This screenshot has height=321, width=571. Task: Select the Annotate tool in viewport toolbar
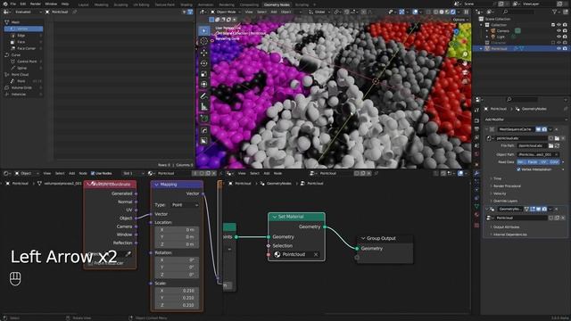pyautogui.click(x=204, y=96)
